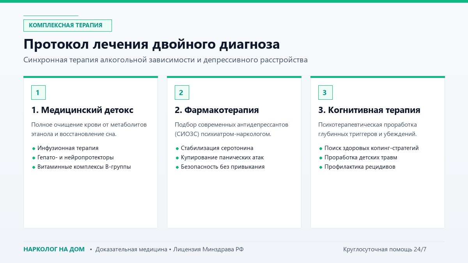Screen dimensions: 468x263
Task: Click the title 2. Фармакотерапия
Action: (217, 110)
